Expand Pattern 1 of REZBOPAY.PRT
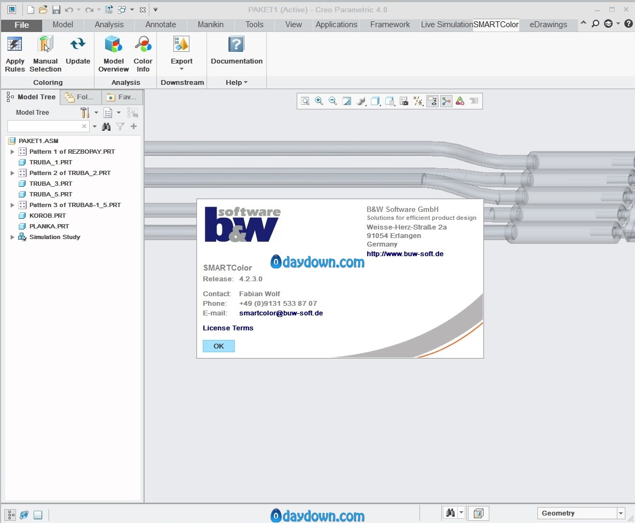635x523 pixels. click(12, 152)
